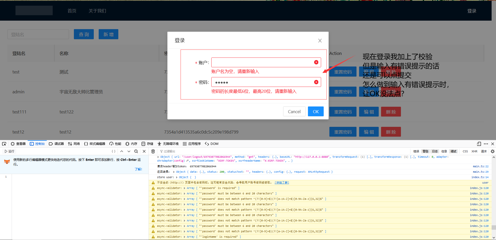Open the 存储 tab
This screenshot has width=496, height=240.
[x=147, y=144]
